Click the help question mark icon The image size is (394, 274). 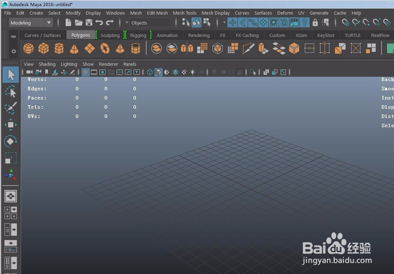click(x=305, y=22)
